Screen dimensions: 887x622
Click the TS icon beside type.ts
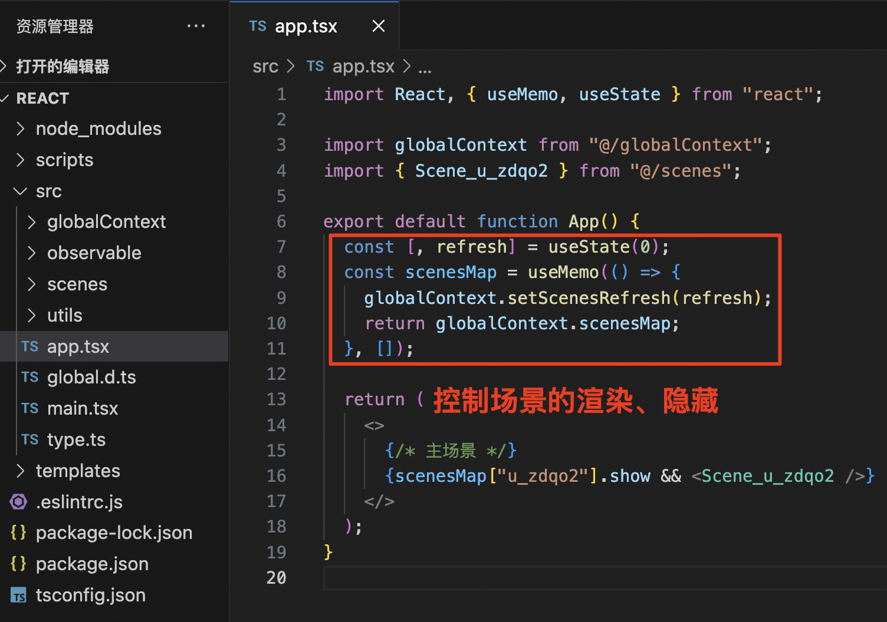30,440
